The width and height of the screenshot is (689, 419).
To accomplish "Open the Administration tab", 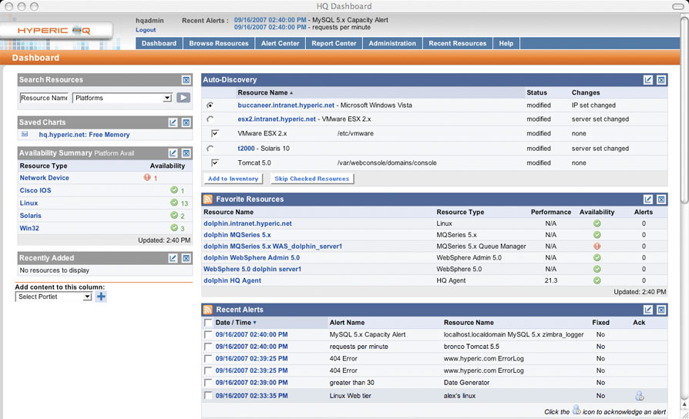I will click(x=392, y=43).
